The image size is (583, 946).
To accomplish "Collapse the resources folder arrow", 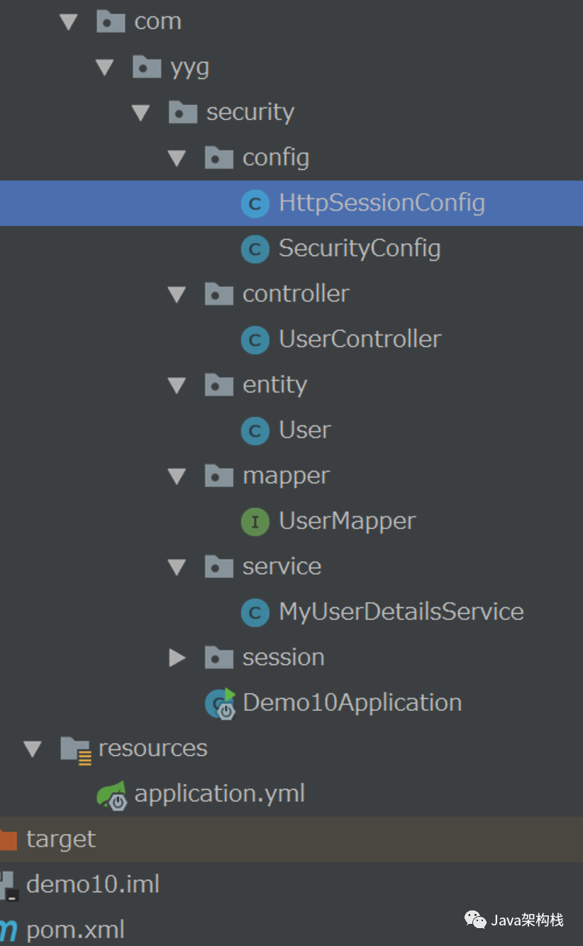I will (x=33, y=749).
